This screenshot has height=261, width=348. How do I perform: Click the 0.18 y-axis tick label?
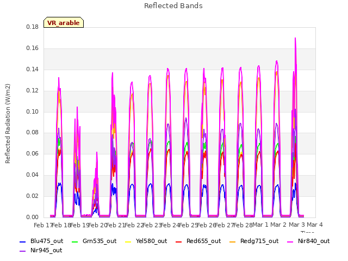33,27
